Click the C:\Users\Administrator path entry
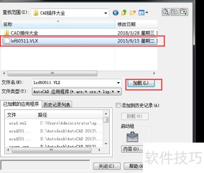The width and height of the screenshot is (204, 173). 71,123
